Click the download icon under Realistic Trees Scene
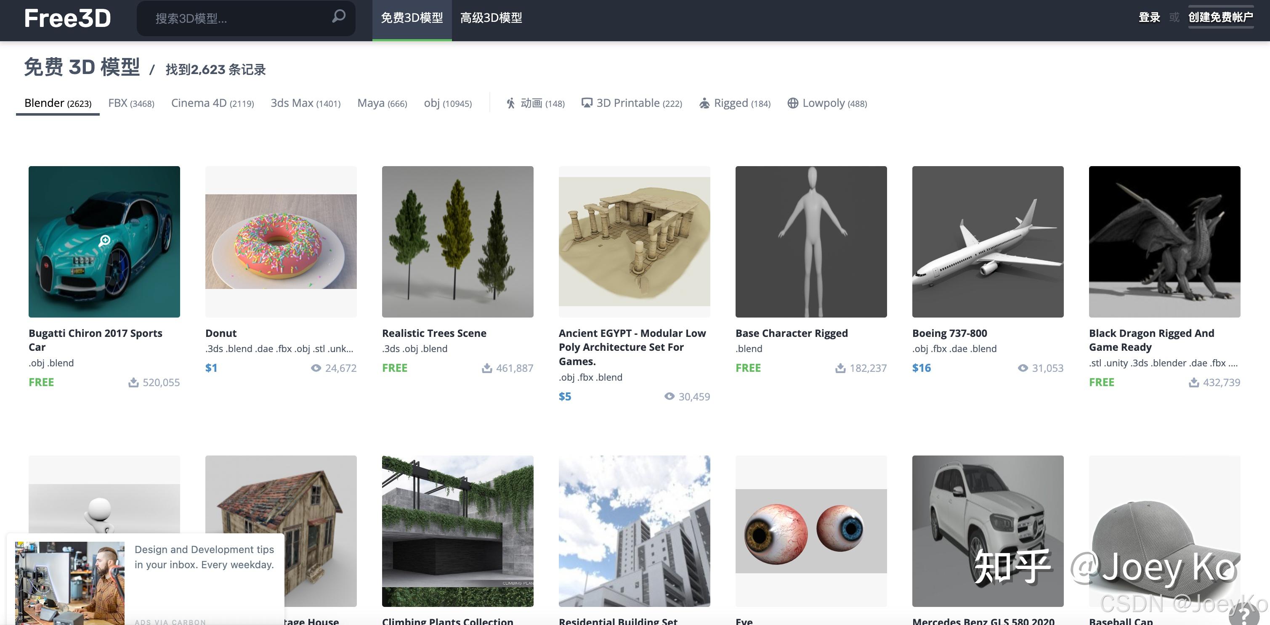1270x625 pixels. (487, 368)
